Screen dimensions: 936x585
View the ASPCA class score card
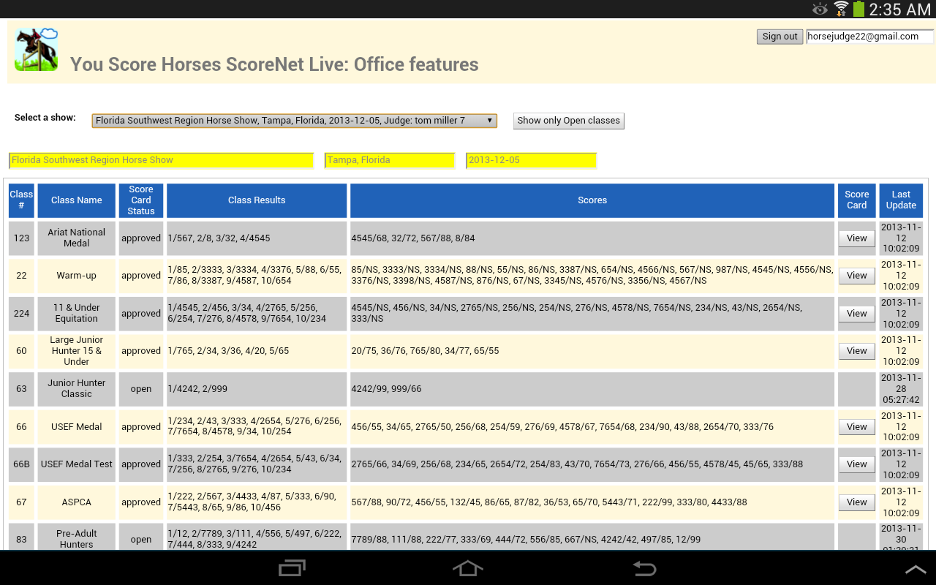tap(856, 502)
